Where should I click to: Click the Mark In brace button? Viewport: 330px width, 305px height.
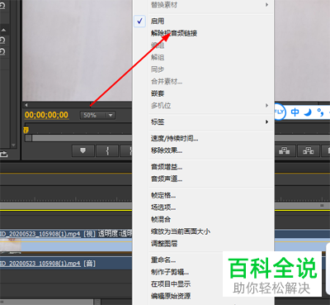[x=107, y=150]
